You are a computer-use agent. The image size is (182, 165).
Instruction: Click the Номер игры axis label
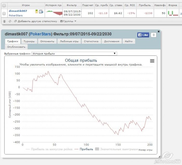(145, 150)
